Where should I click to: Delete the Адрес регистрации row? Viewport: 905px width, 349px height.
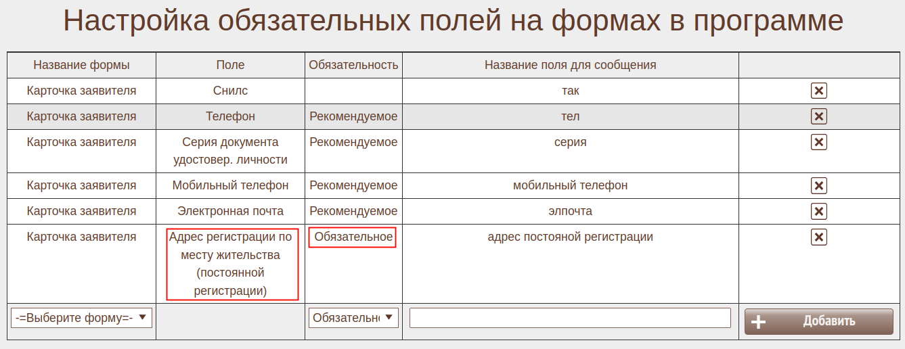(x=818, y=237)
